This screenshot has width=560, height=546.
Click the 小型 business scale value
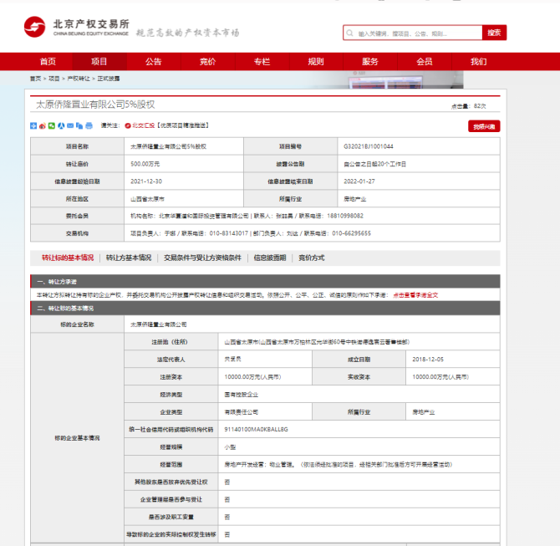click(230, 447)
